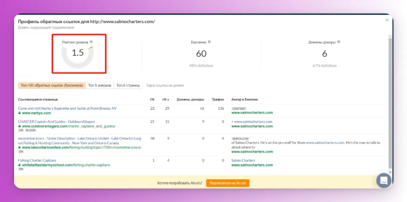Click the padlock icon beside www.lakeontariounited.com
The width and height of the screenshot is (407, 202).
(x=19, y=147)
